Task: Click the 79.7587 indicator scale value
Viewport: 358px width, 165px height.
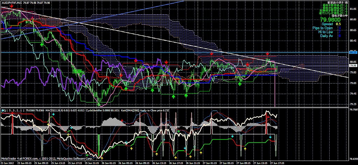Action: [353, 109]
